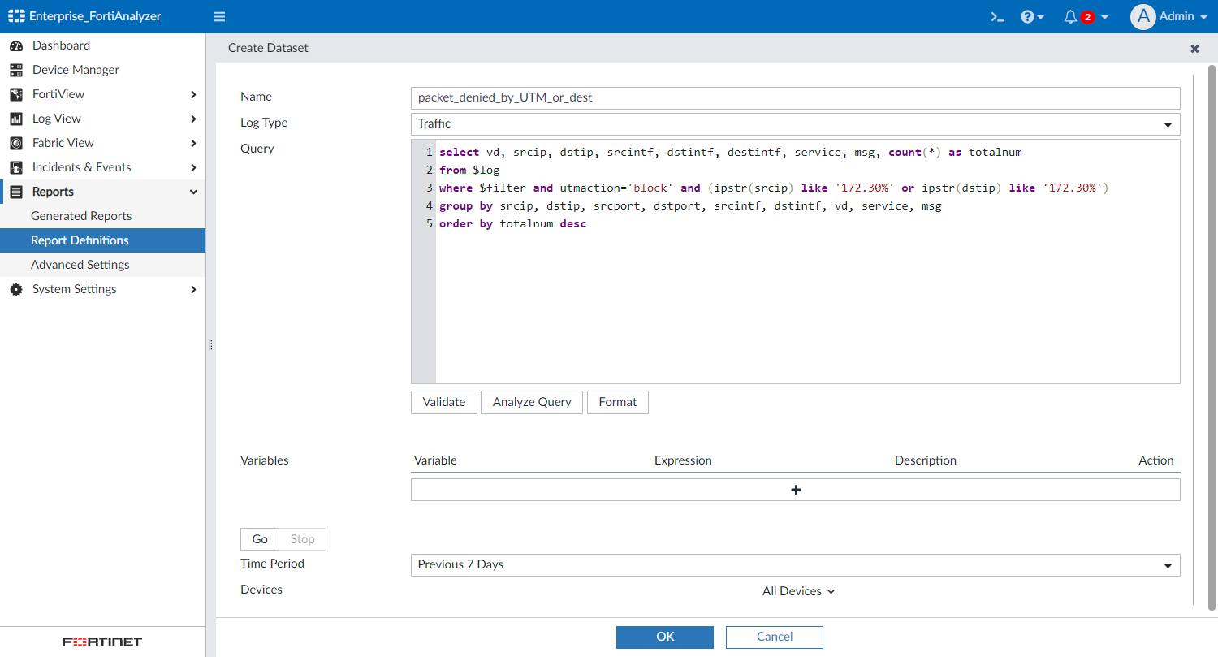Open Advanced Settings under Reports
This screenshot has height=657, width=1218.
click(x=80, y=265)
